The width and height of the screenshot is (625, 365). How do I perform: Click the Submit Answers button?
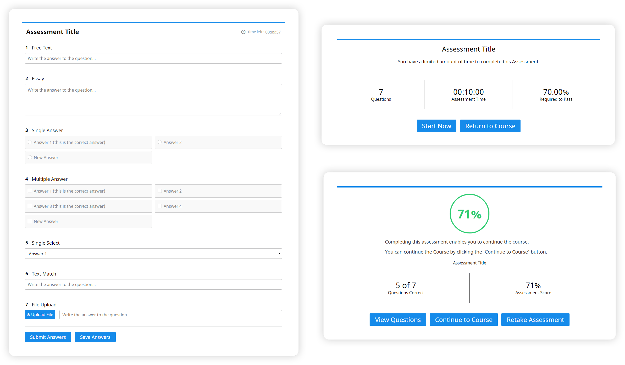coord(48,337)
